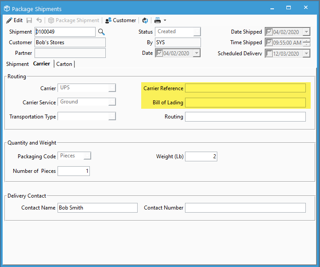The height and width of the screenshot is (267, 320).
Task: Close the Package Shipments window
Action: click(306, 8)
